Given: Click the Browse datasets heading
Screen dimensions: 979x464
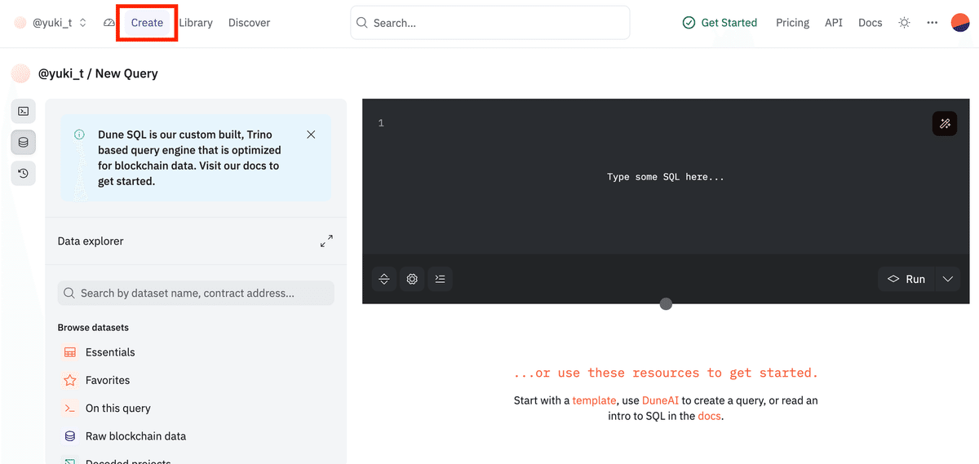Looking at the screenshot, I should pos(93,328).
